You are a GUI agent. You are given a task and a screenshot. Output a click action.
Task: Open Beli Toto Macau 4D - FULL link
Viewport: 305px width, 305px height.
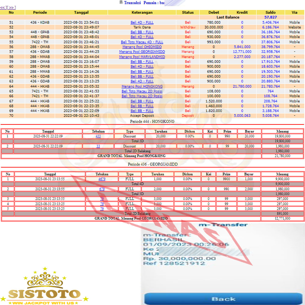pos(142,42)
